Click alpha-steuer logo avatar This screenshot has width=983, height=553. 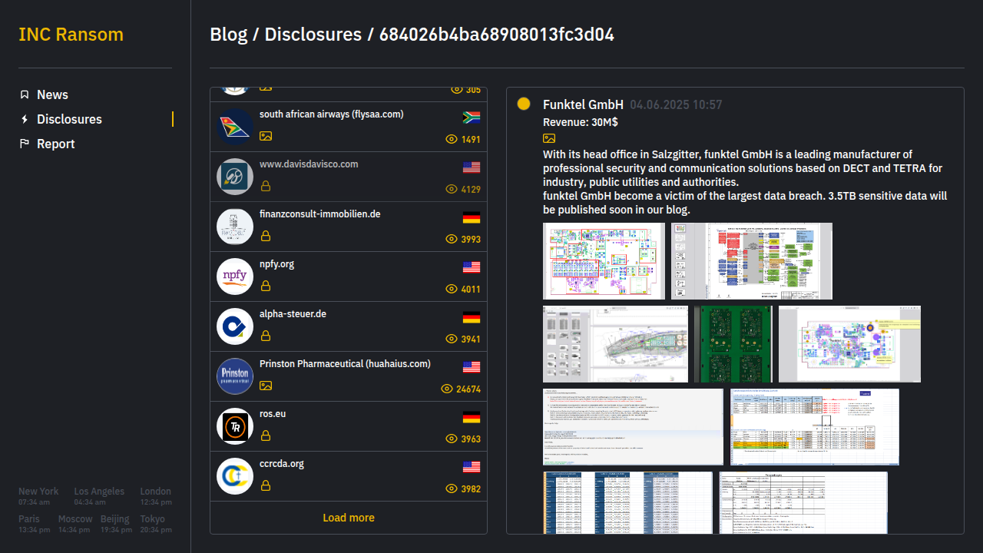point(235,326)
